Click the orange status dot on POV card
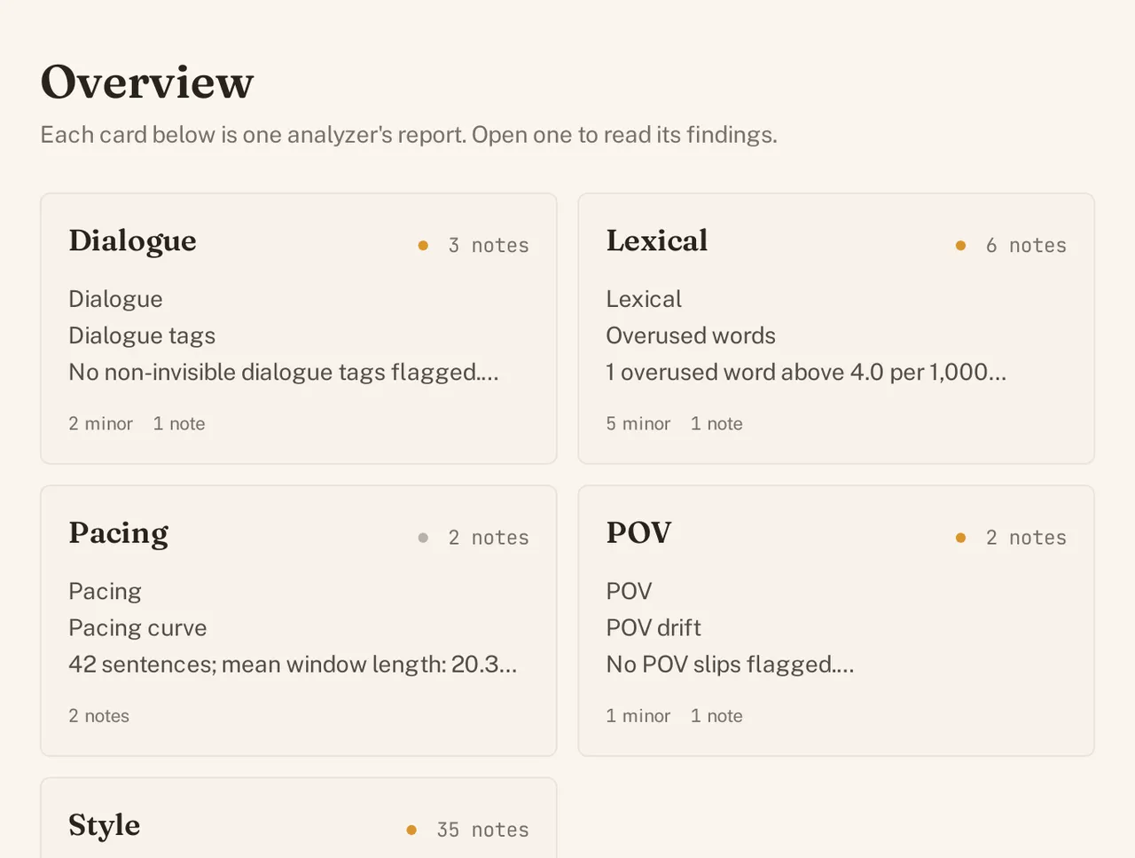 [x=960, y=538]
